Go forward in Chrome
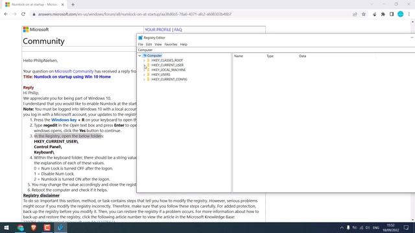Image resolution: width=415 pixels, height=233 pixels. click(14, 14)
